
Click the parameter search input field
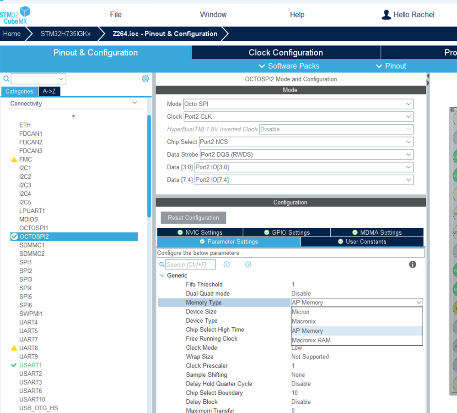pyautogui.click(x=191, y=264)
